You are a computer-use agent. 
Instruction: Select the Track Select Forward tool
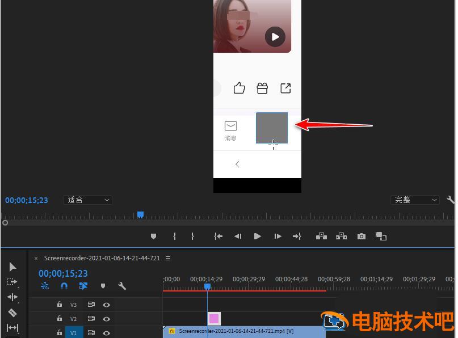tap(12, 282)
